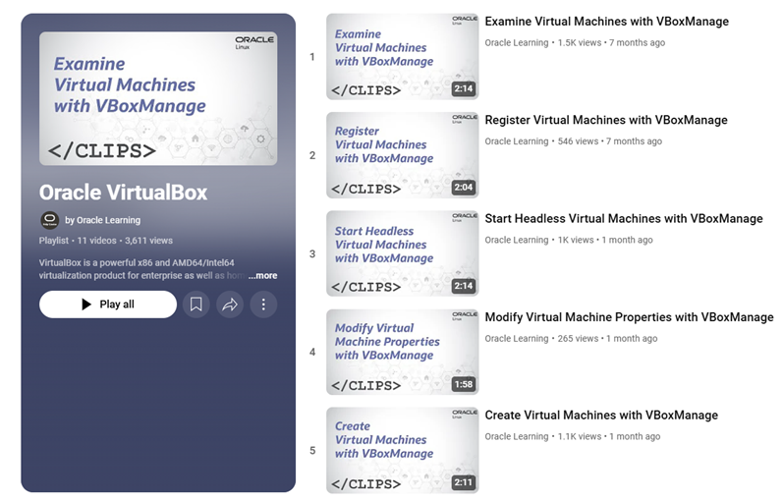783x500 pixels.
Task: Click the 2:04 duration badge
Action: coord(464,188)
